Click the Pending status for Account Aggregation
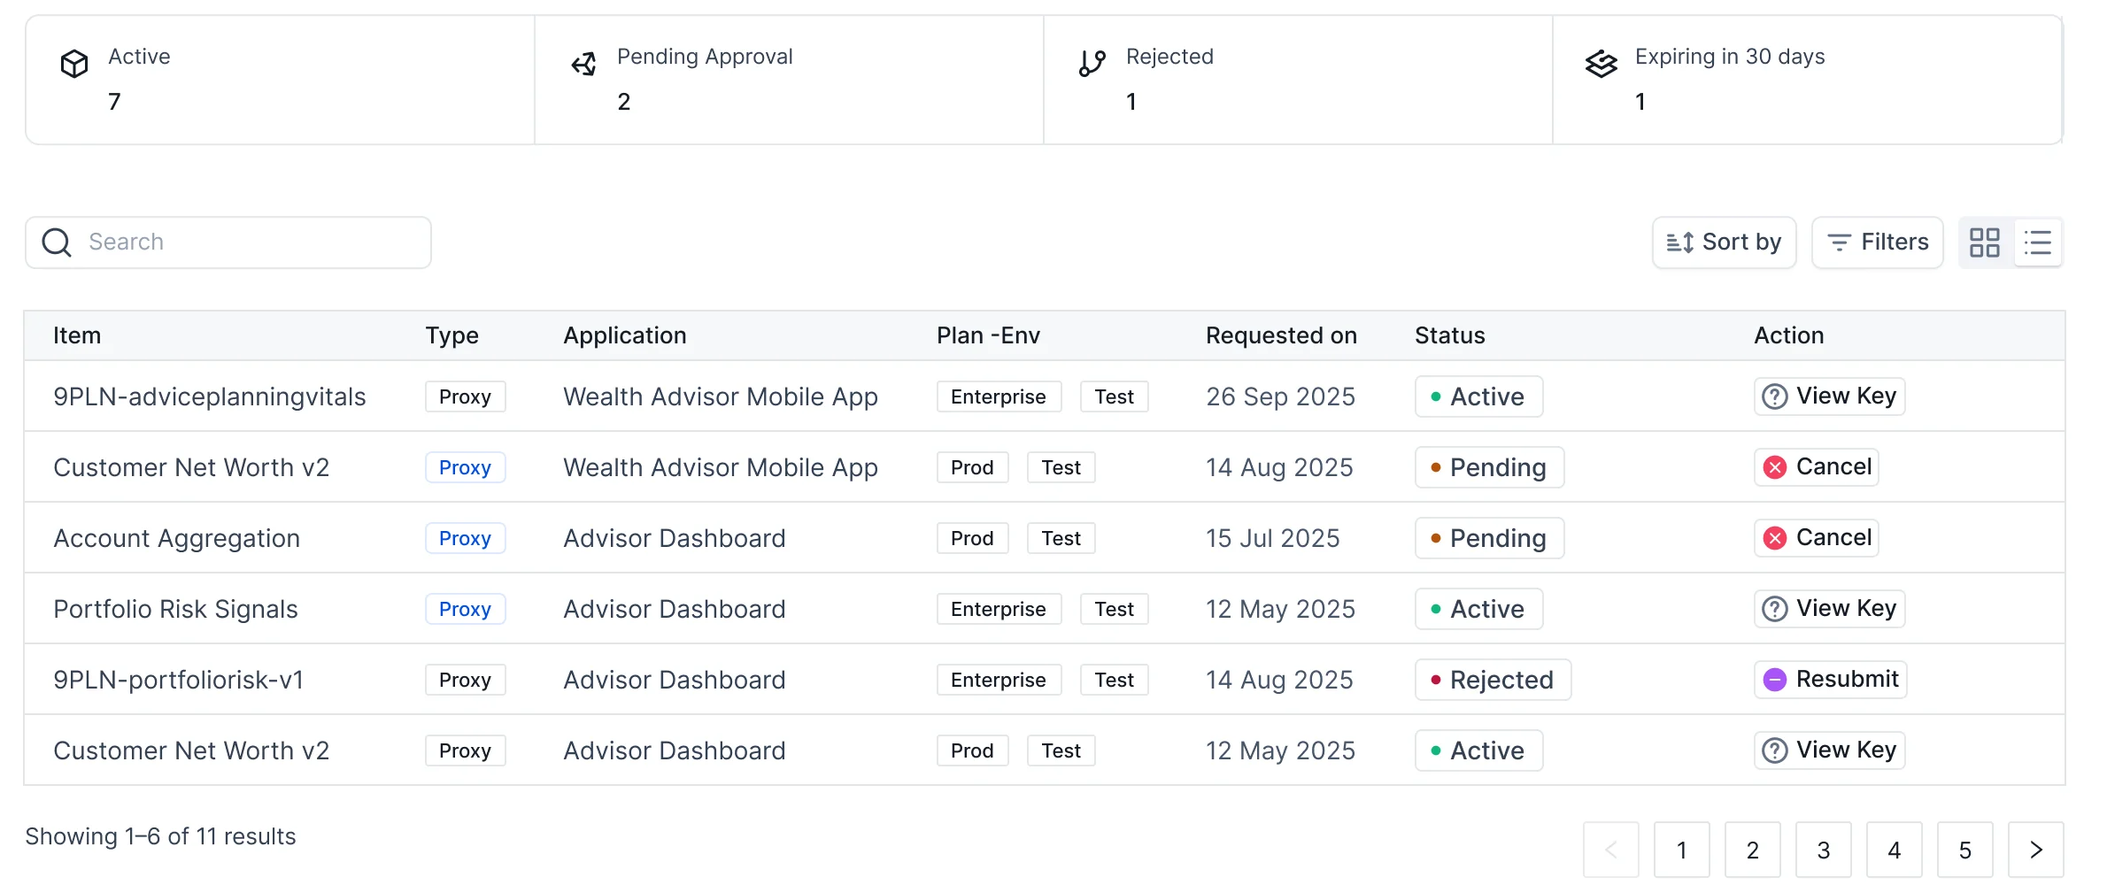The width and height of the screenshot is (2107, 885). coord(1489,538)
